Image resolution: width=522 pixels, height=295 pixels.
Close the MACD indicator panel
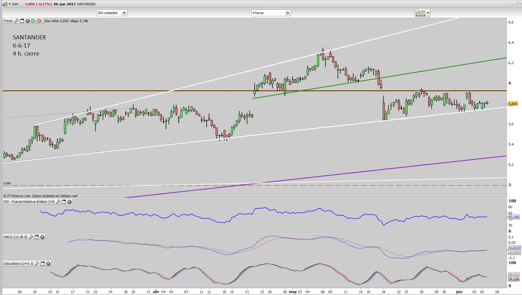click(x=42, y=237)
